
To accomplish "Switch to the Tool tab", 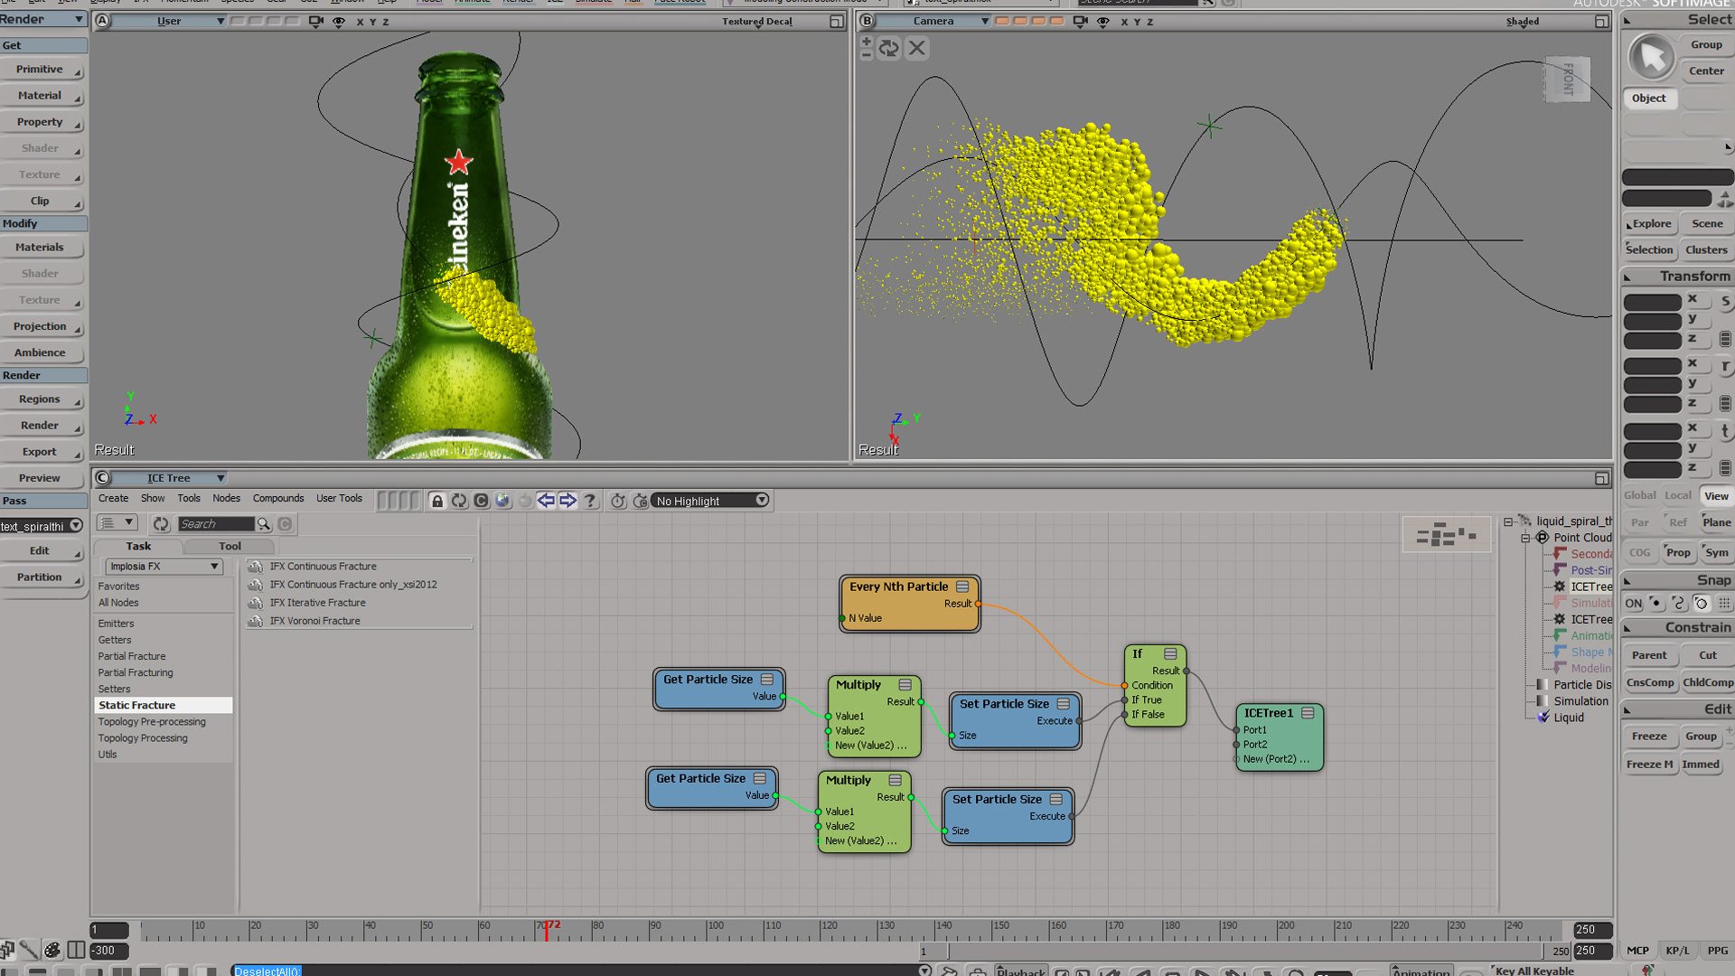I will [230, 546].
